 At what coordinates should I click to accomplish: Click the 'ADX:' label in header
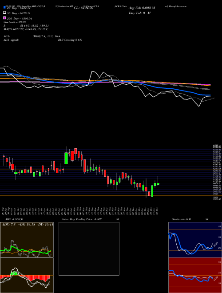(7, 36)
